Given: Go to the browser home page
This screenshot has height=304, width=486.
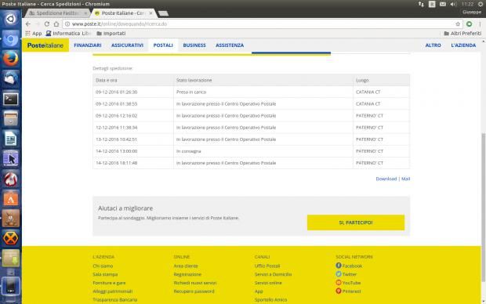Looking at the screenshot, I should coord(56,24).
